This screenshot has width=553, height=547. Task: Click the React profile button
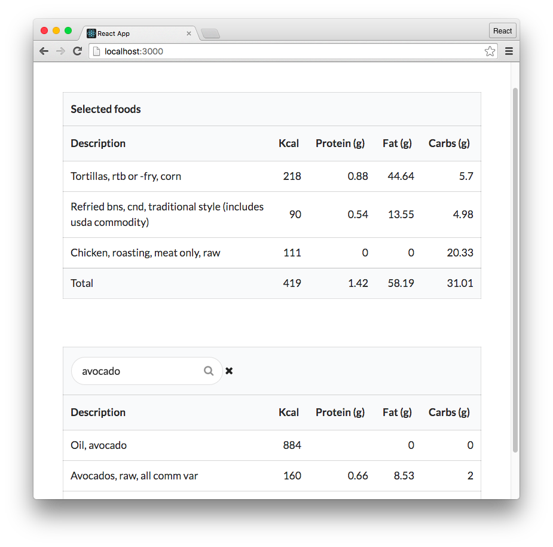tap(503, 30)
